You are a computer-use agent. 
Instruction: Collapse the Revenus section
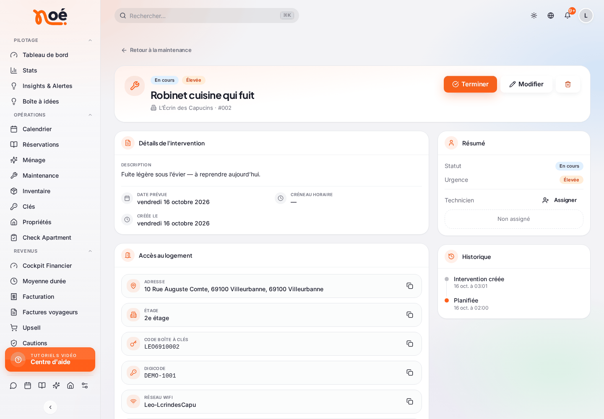tap(90, 251)
